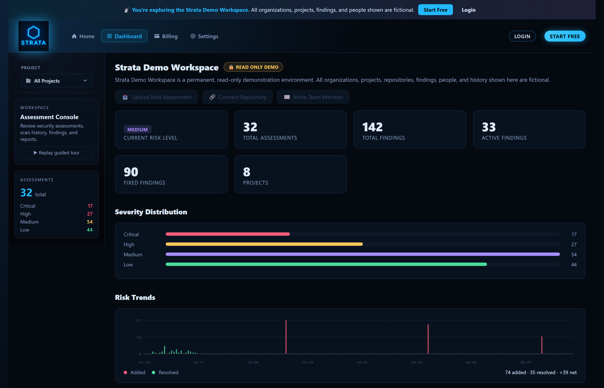Open the 90 Fixed Findings card

tap(171, 174)
